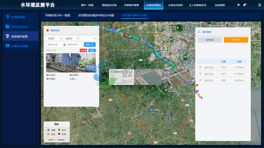
Task: Toggle the checkbox for the 2020 派河干流 row
Action: (200, 80)
